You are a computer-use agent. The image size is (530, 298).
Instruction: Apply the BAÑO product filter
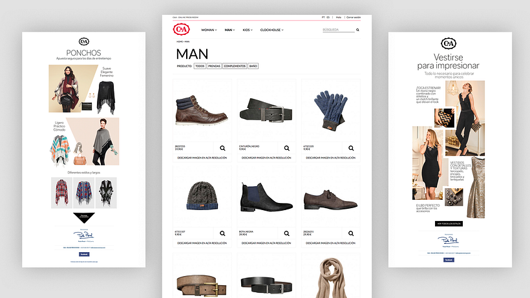(253, 66)
